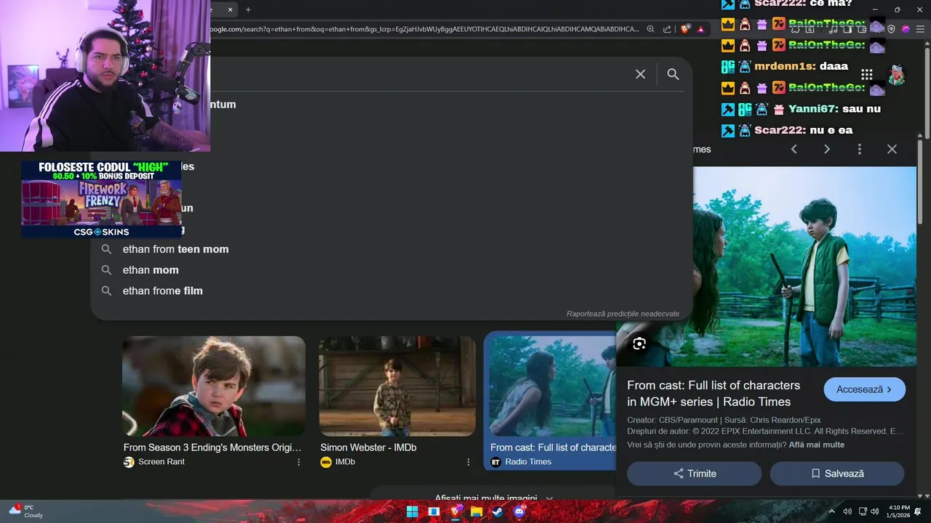Open Screen Rant image thumbnail
The image size is (931, 523).
click(x=214, y=386)
